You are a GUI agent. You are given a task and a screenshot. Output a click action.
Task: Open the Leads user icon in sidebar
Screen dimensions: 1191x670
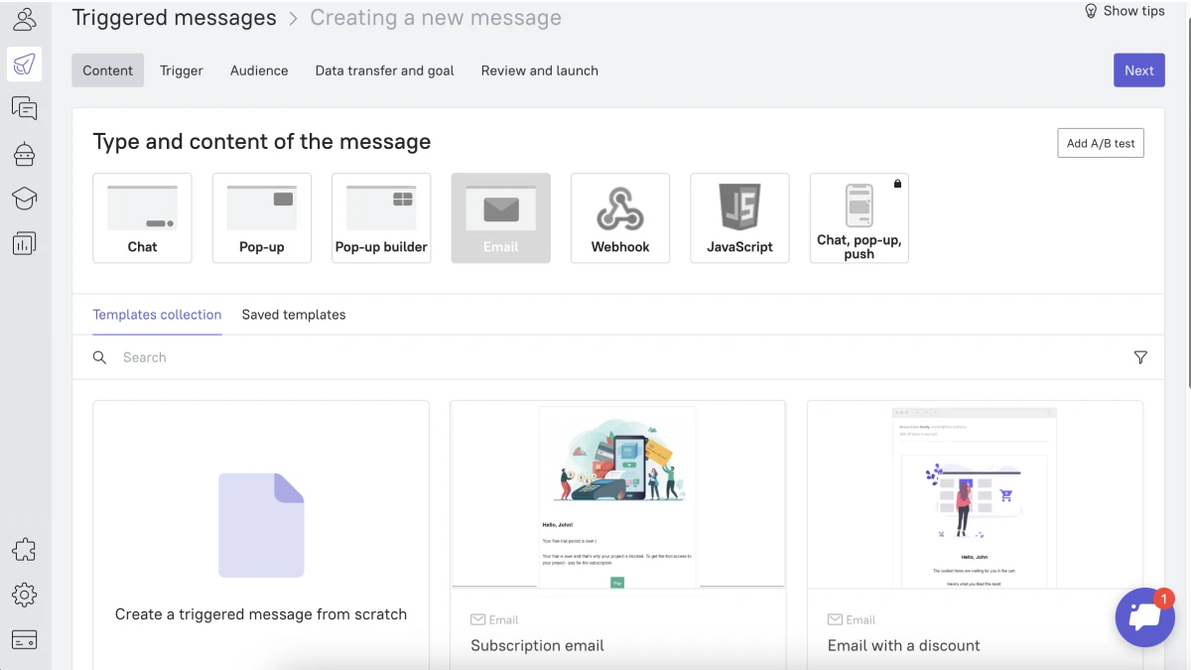25,19
